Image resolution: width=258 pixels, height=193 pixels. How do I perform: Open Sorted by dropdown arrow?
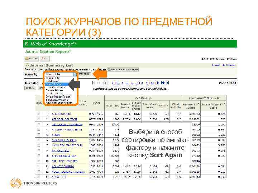pyautogui.click(x=75, y=74)
